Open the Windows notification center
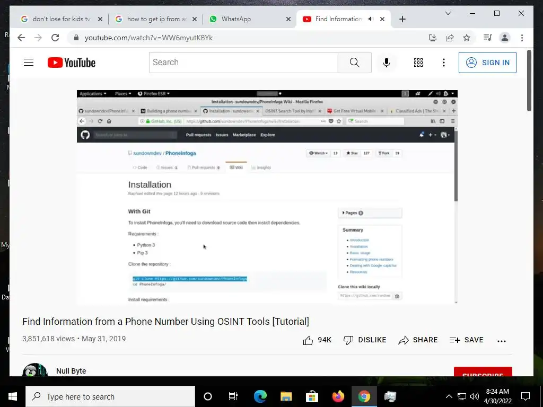 [x=526, y=396]
